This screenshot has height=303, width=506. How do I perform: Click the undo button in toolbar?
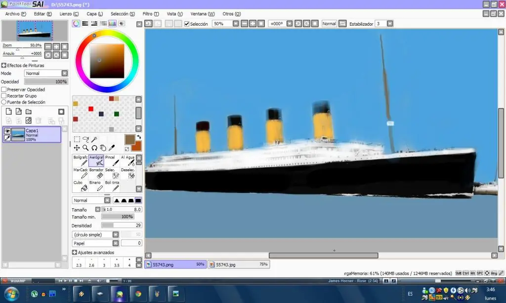[148, 24]
